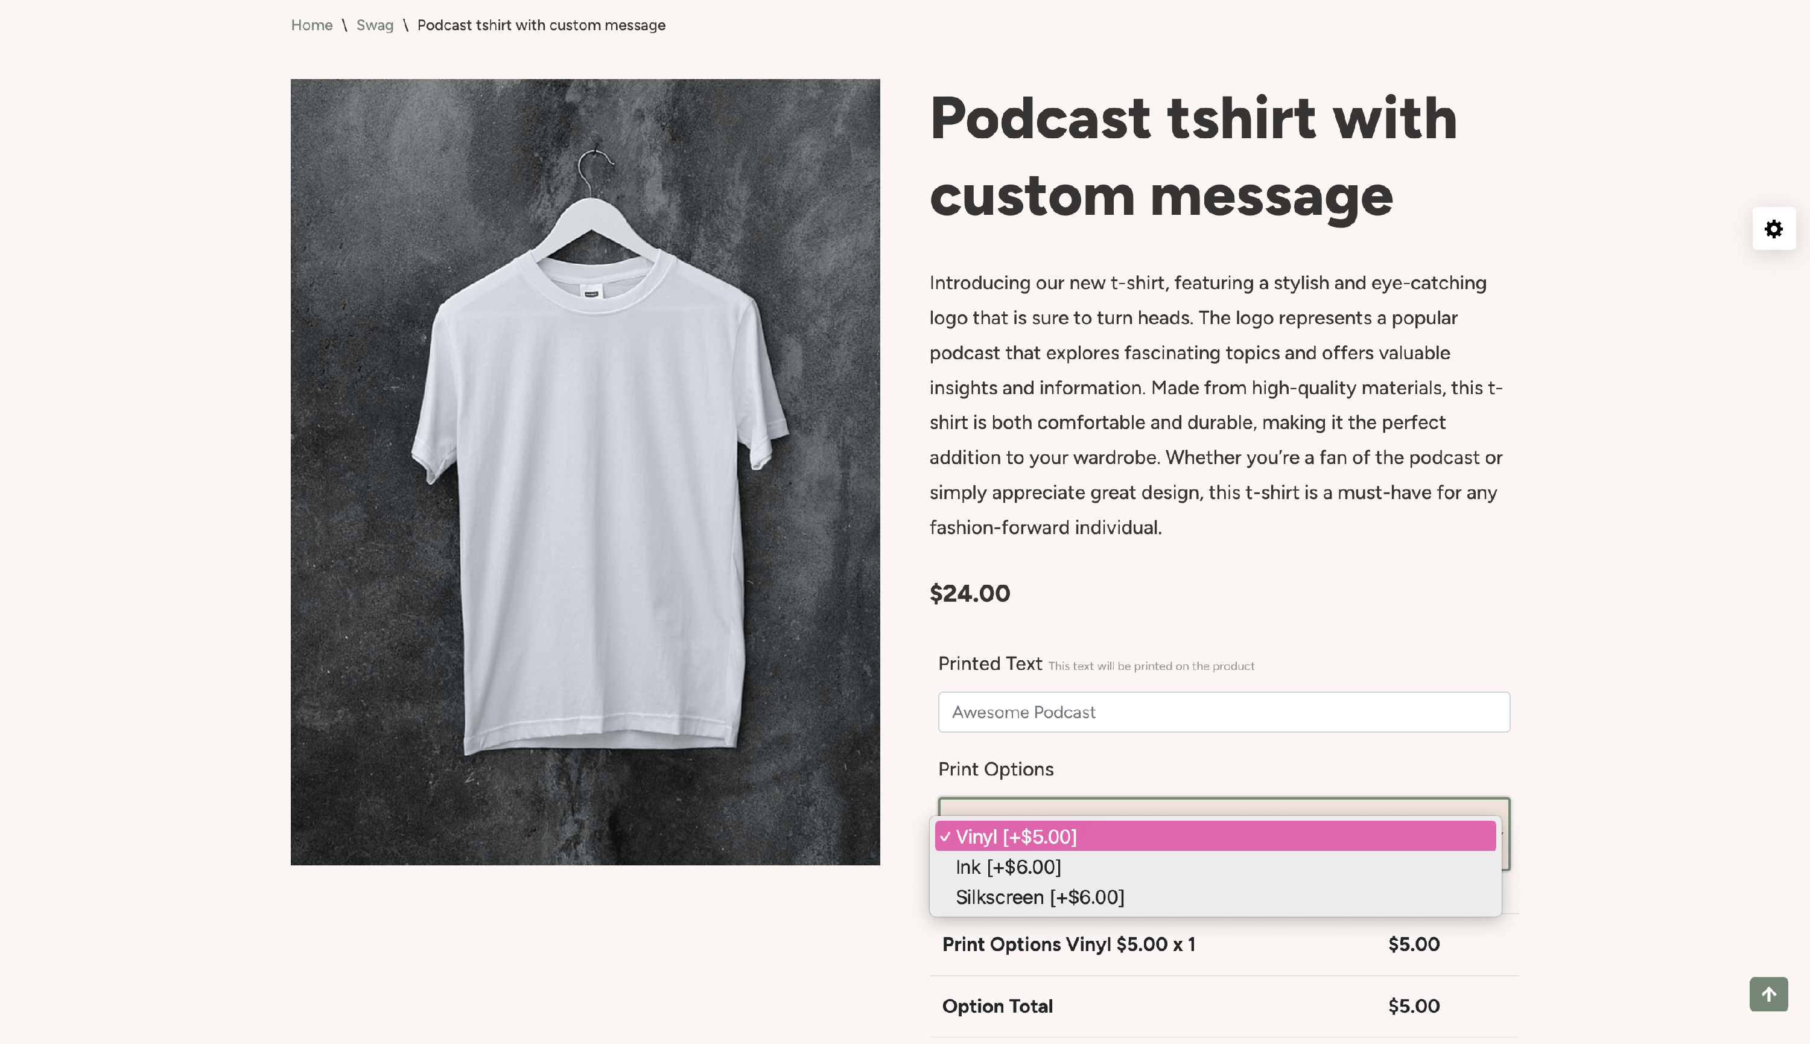
Task: Click the printed text helper note
Action: tap(1151, 666)
